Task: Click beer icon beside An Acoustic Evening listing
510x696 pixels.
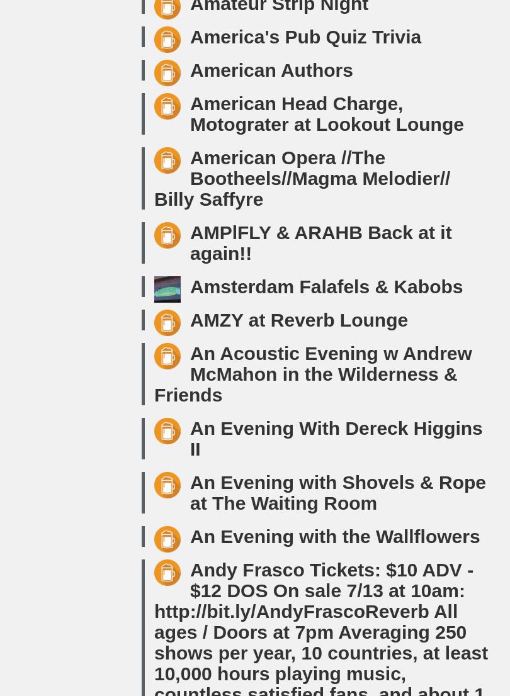Action: 167,356
